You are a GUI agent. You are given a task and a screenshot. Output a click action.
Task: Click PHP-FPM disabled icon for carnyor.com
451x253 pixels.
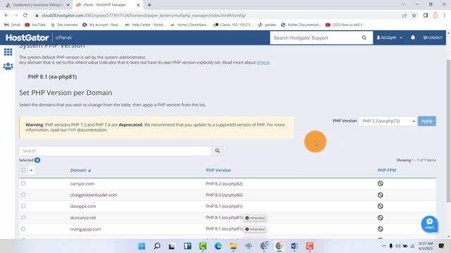coord(381,183)
